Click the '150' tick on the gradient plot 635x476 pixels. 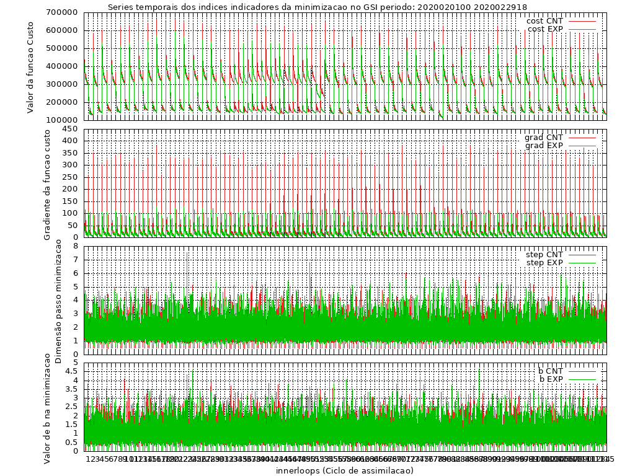click(x=70, y=201)
